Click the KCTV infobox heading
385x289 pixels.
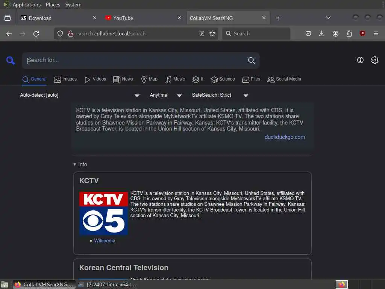click(89, 181)
